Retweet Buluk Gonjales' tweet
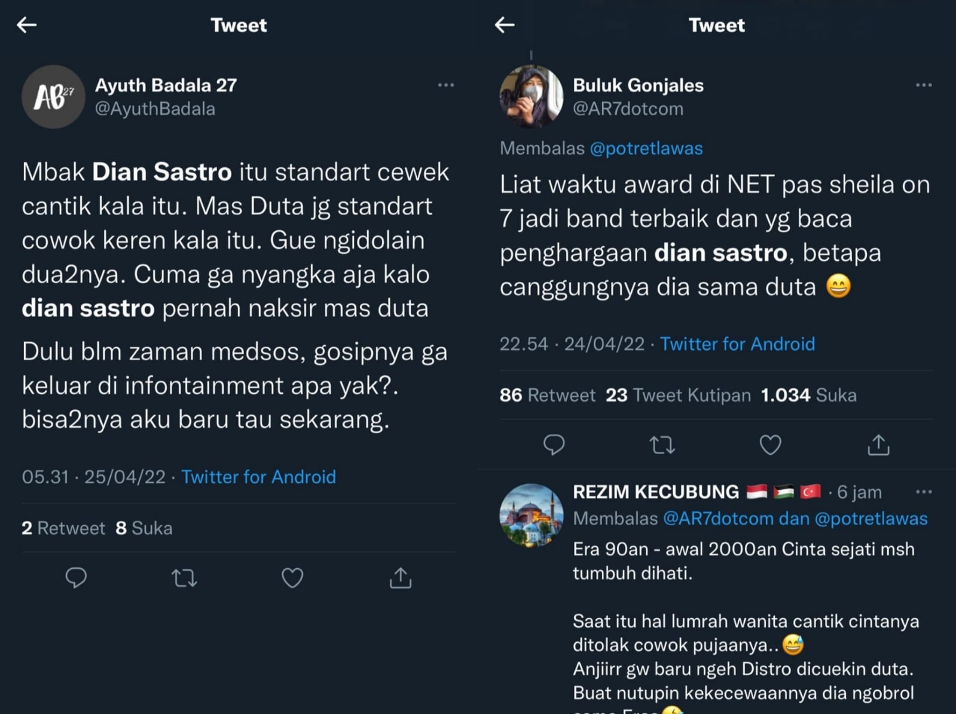Screen dimensions: 956x714 pos(662,445)
